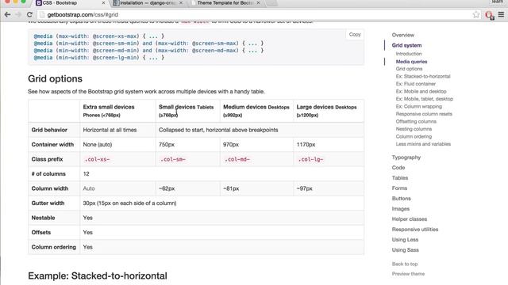508x285 pixels.
Task: Jump to Introduction sidebar link
Action: point(409,54)
